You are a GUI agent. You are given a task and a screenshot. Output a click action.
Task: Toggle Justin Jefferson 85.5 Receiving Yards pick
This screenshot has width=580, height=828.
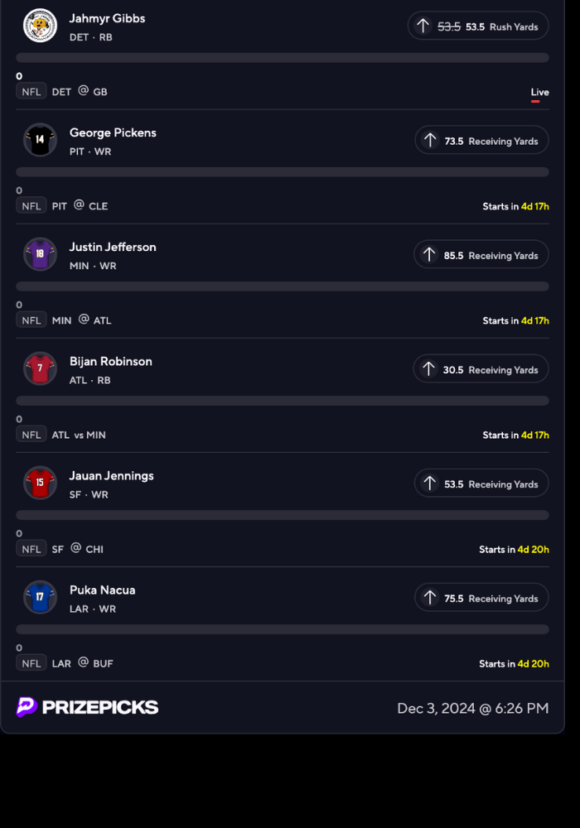481,255
